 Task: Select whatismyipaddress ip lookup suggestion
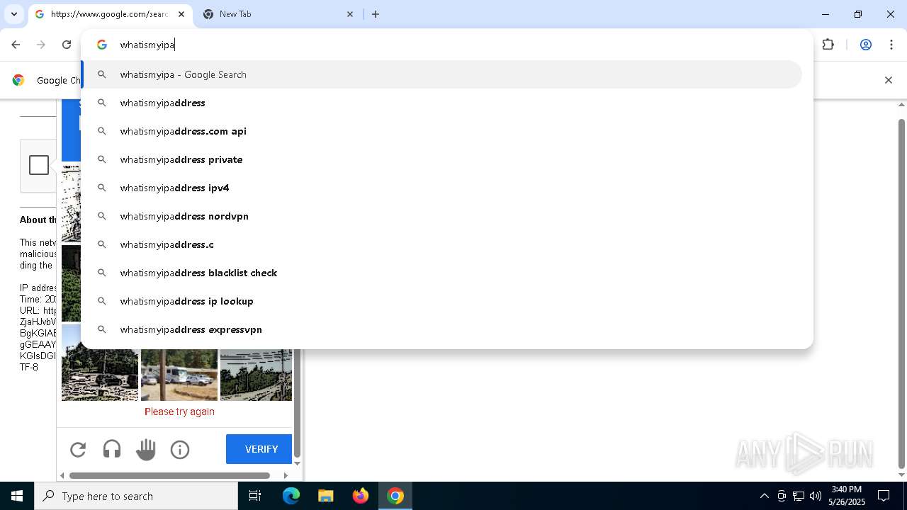point(441,301)
